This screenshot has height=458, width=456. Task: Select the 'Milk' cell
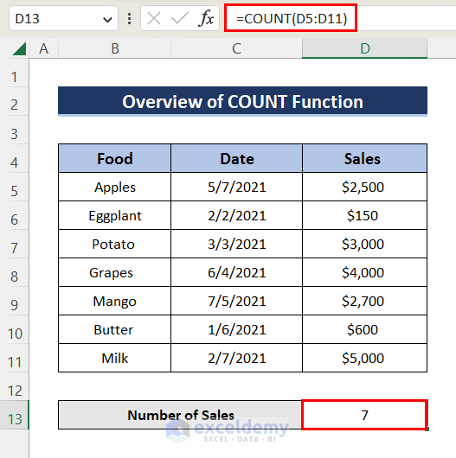114,358
